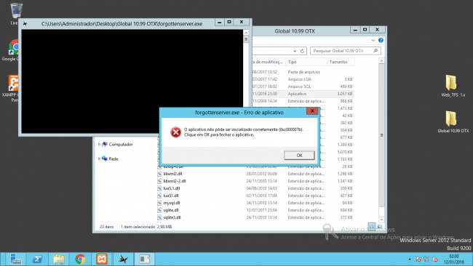Viewport: 473px width, 266px height.
Task: Click the network tray icon
Action: [x=426, y=259]
